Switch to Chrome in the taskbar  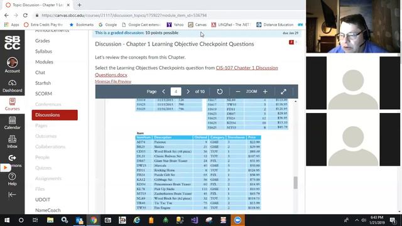click(x=94, y=220)
